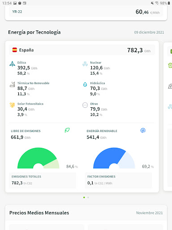Select the Eólica 50,2 % share
172x230 pixels.
(x=23, y=73)
